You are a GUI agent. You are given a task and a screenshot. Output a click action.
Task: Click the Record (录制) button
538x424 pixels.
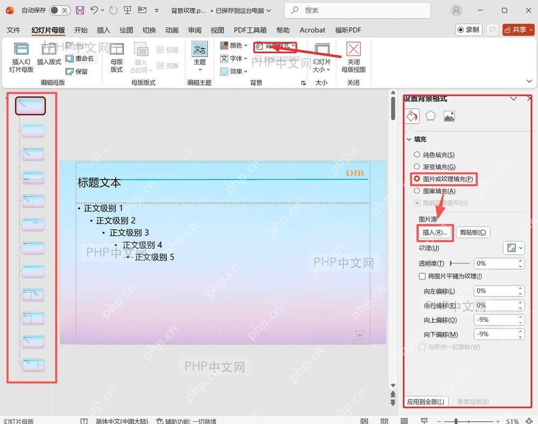coord(469,30)
